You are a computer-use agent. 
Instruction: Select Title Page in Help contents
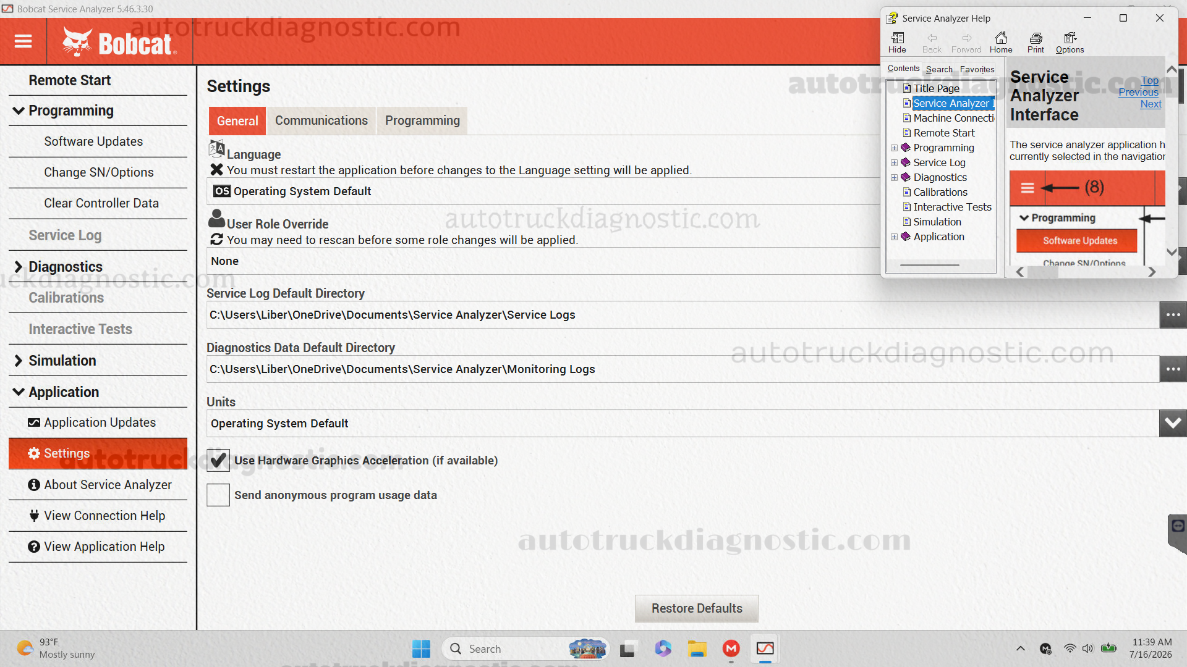click(936, 88)
